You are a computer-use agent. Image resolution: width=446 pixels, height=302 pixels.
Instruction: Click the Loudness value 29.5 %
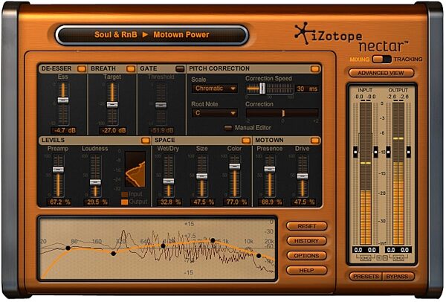pyautogui.click(x=96, y=202)
